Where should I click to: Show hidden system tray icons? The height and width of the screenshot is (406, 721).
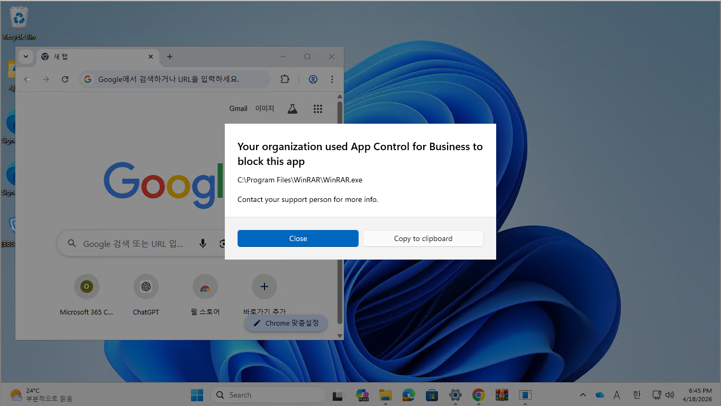point(583,395)
